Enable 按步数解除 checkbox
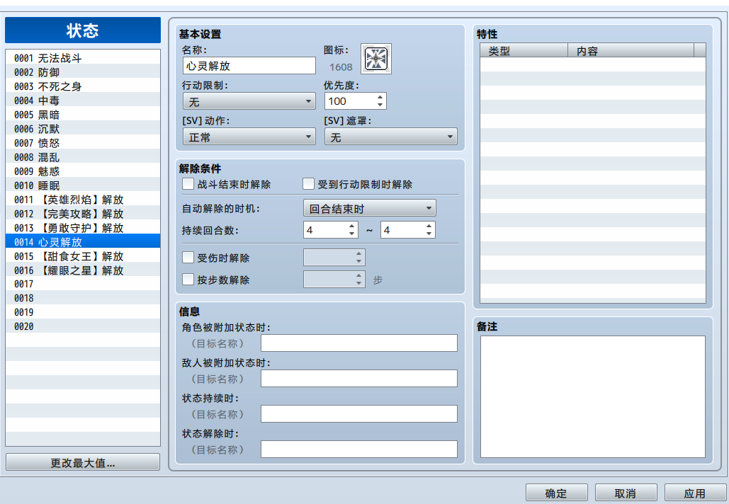Viewport: 729px width, 504px height. pyautogui.click(x=188, y=279)
